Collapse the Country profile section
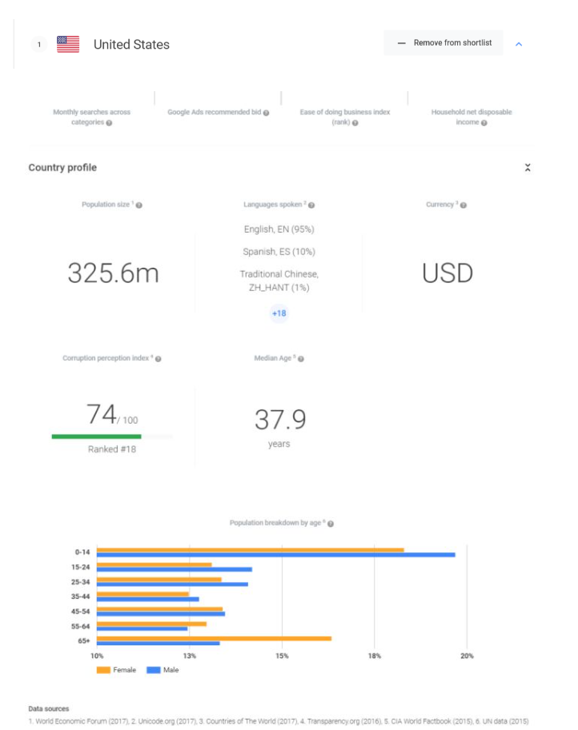 528,168
